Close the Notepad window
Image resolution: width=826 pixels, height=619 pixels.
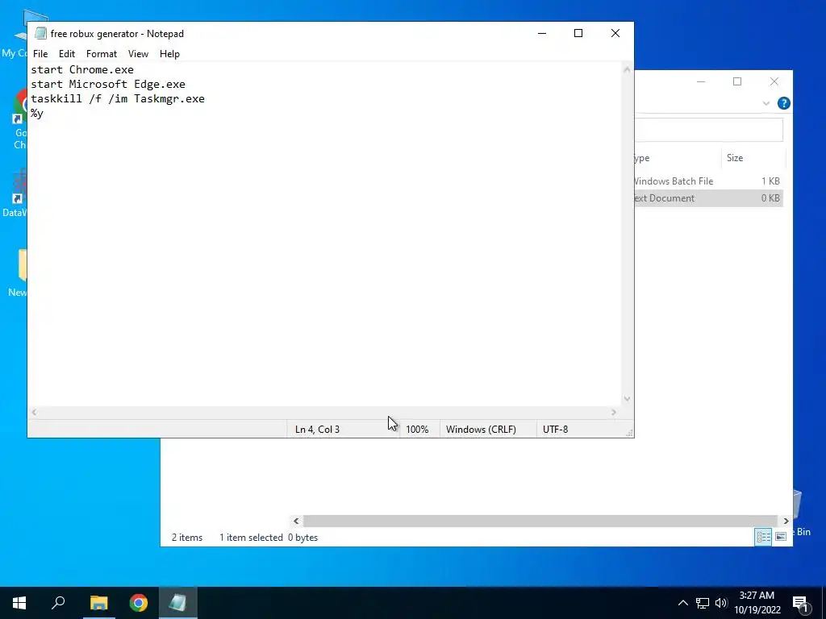pyautogui.click(x=615, y=33)
